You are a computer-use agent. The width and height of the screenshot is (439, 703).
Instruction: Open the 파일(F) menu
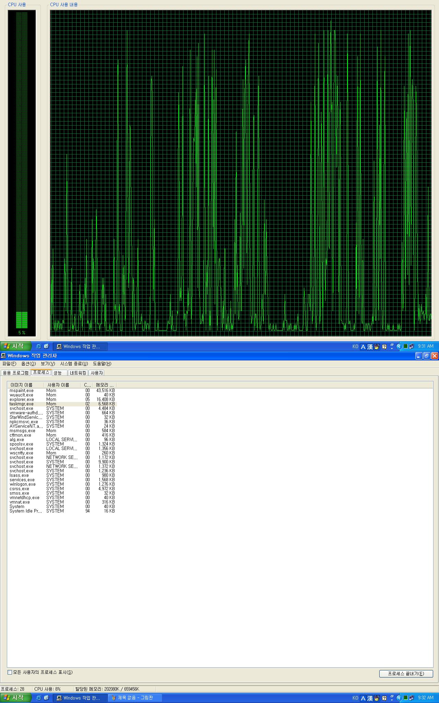click(9, 364)
